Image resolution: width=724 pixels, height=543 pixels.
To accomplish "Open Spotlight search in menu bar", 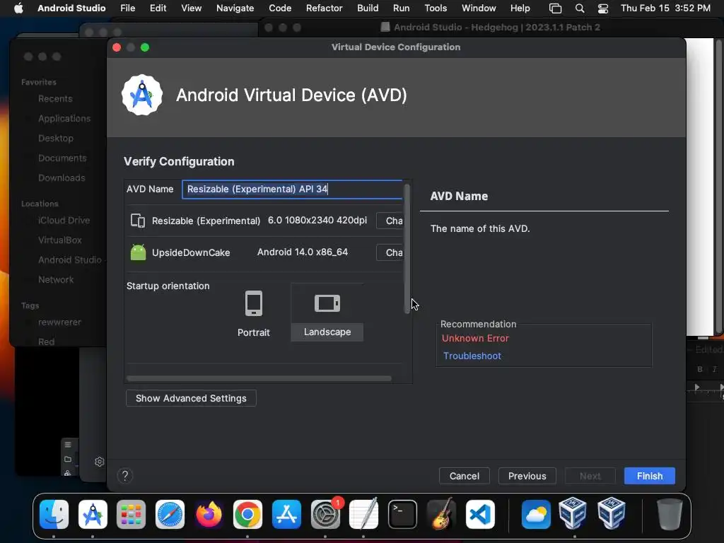I will click(580, 8).
